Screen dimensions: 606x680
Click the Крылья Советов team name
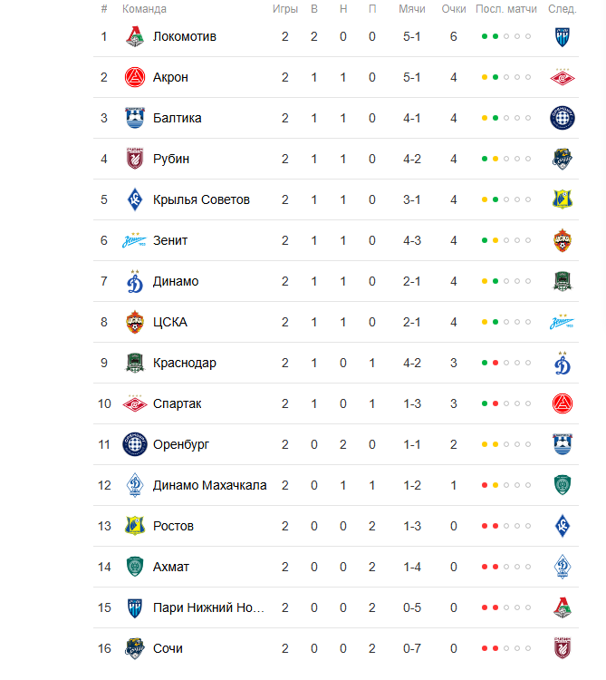pyautogui.click(x=201, y=199)
